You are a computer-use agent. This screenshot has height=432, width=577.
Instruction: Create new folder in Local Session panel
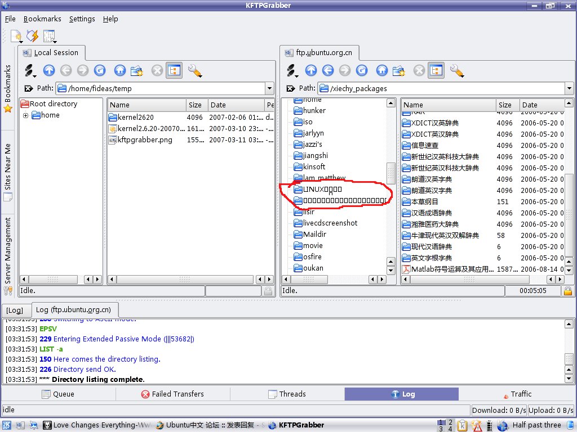137,70
